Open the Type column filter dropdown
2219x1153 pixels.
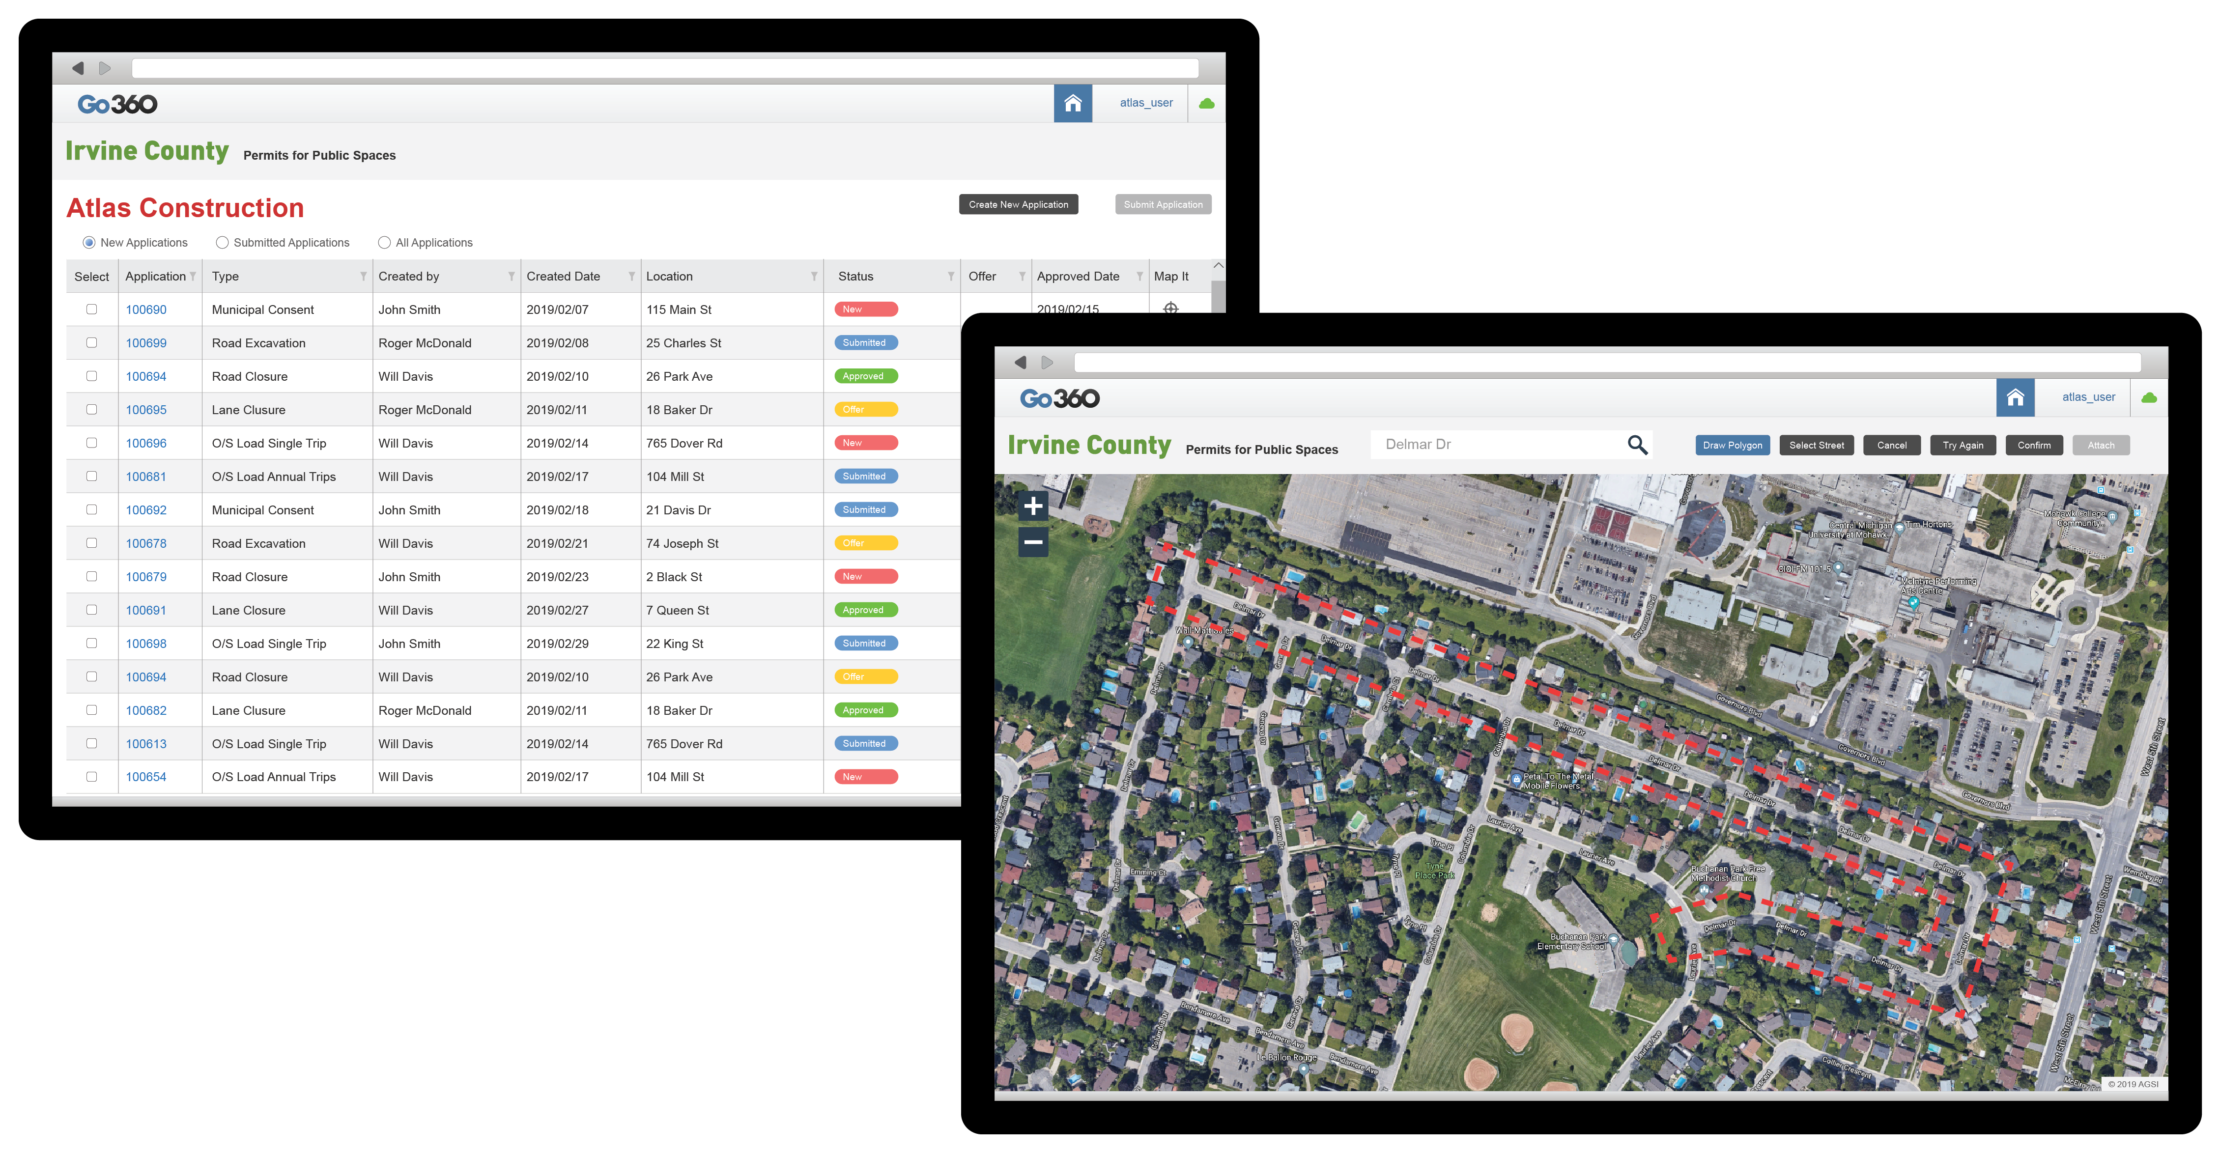pyautogui.click(x=364, y=277)
